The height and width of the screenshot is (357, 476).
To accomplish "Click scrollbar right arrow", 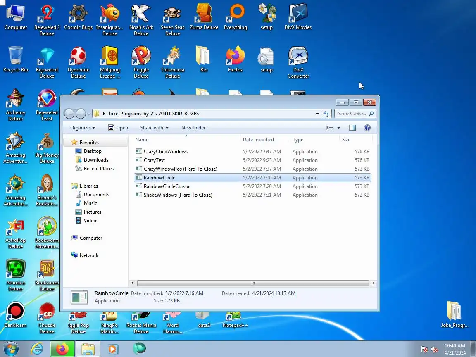I will pos(373,283).
